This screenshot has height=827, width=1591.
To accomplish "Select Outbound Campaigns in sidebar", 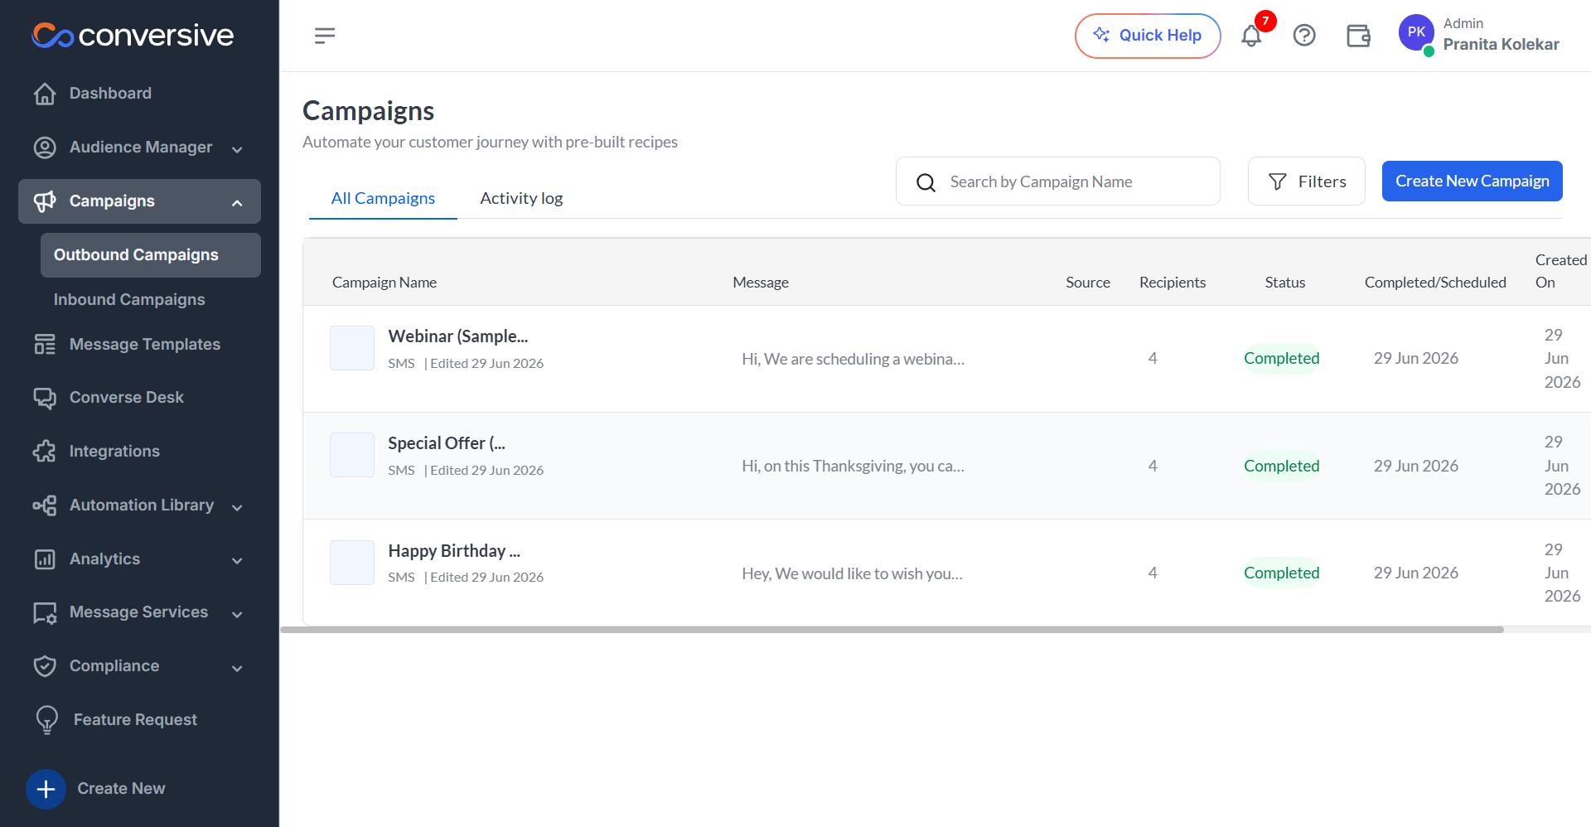I will tap(151, 255).
